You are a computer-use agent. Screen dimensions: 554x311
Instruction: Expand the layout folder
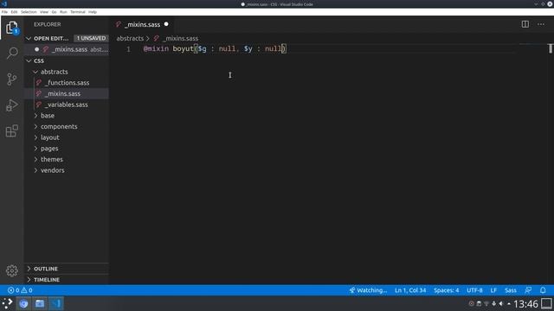(35, 137)
